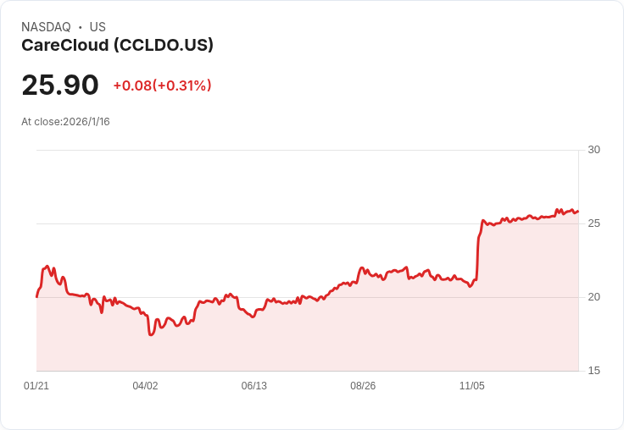
Task: Click the CareCloud (CCLDO.US) stock title
Action: click(117, 46)
